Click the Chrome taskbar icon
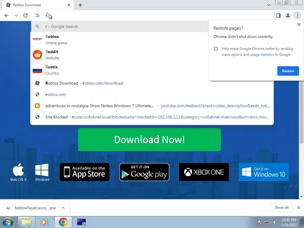This screenshot has width=304, height=228. pyautogui.click(x=63, y=222)
